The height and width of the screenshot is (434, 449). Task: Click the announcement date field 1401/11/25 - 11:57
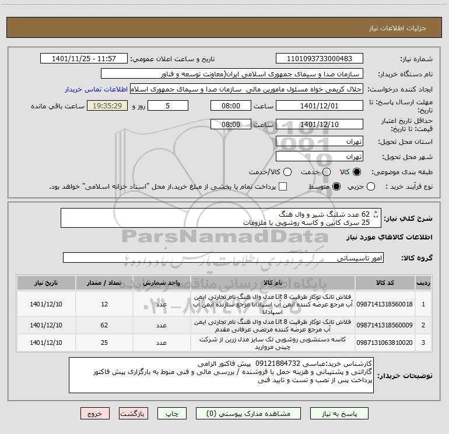[84, 58]
